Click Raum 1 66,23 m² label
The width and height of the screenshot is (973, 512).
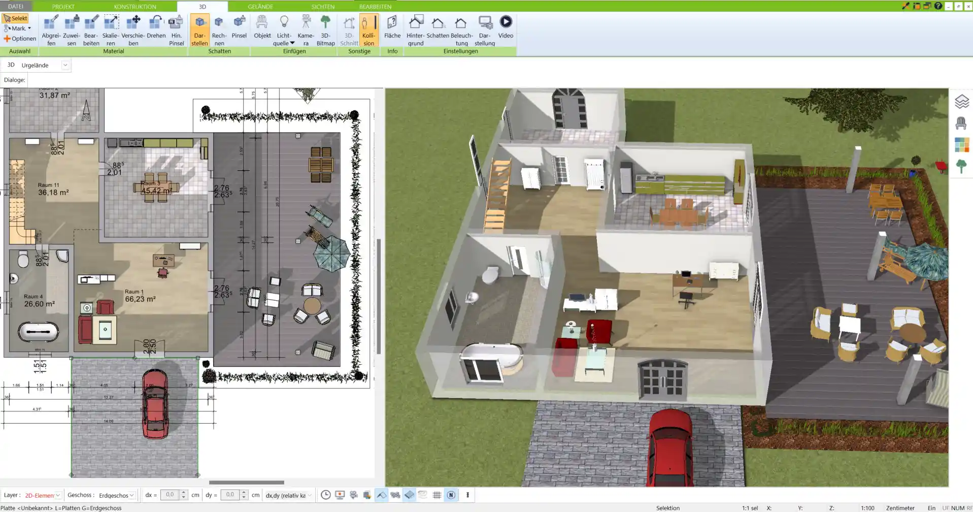(x=140, y=296)
